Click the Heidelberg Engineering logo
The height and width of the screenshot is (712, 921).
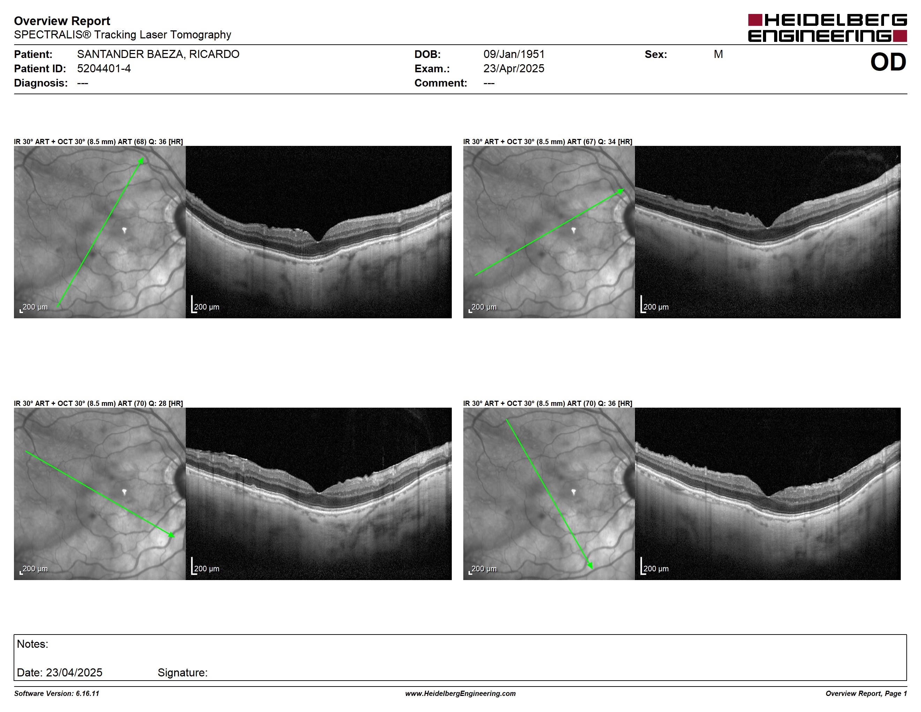(828, 28)
